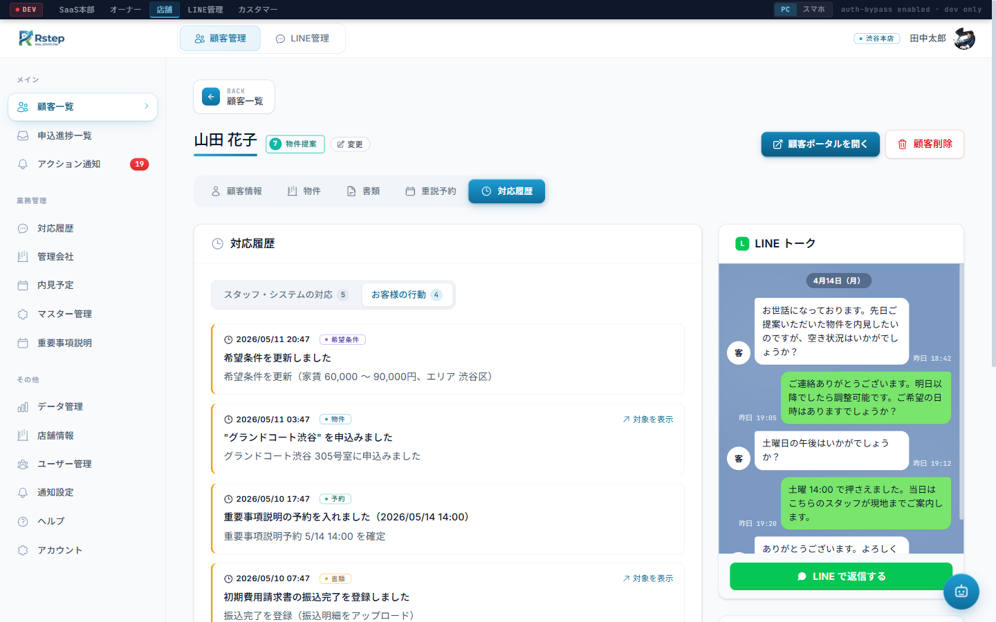Select LINE管理 in dev bar

point(205,10)
